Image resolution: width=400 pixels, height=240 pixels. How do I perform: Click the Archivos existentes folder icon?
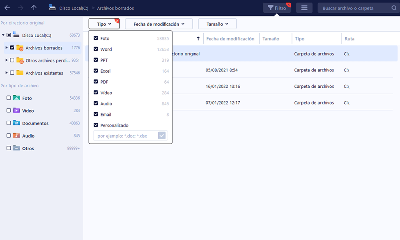(20, 73)
